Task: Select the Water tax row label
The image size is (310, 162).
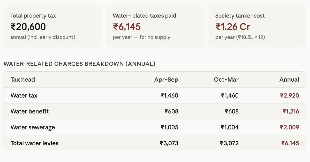Action: click(24, 96)
